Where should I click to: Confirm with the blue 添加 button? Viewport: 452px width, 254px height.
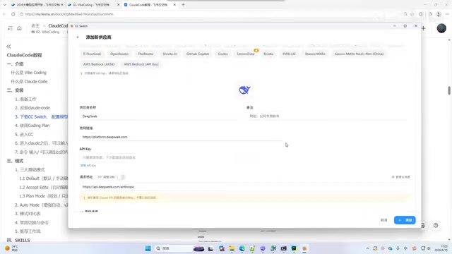[405, 220]
